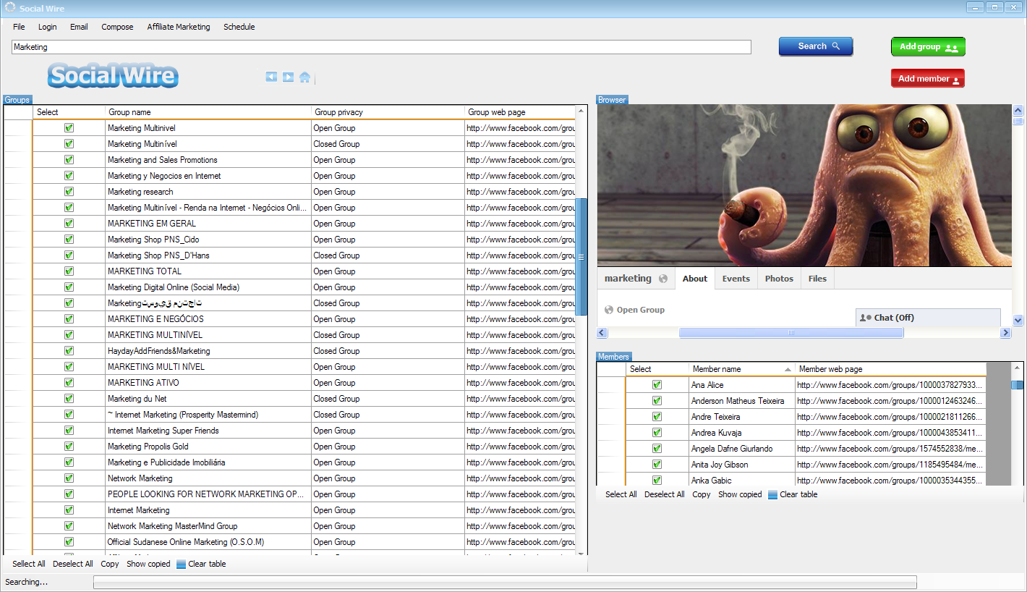The width and height of the screenshot is (1027, 592).
Task: Deselect member Ana Alice checkbox
Action: (657, 385)
